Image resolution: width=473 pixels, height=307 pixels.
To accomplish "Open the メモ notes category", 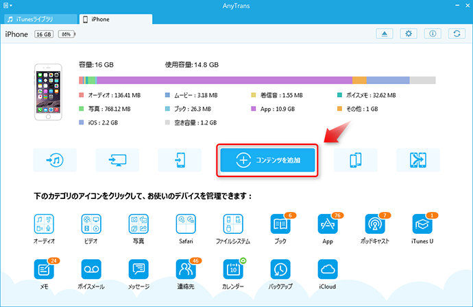I will (44, 269).
